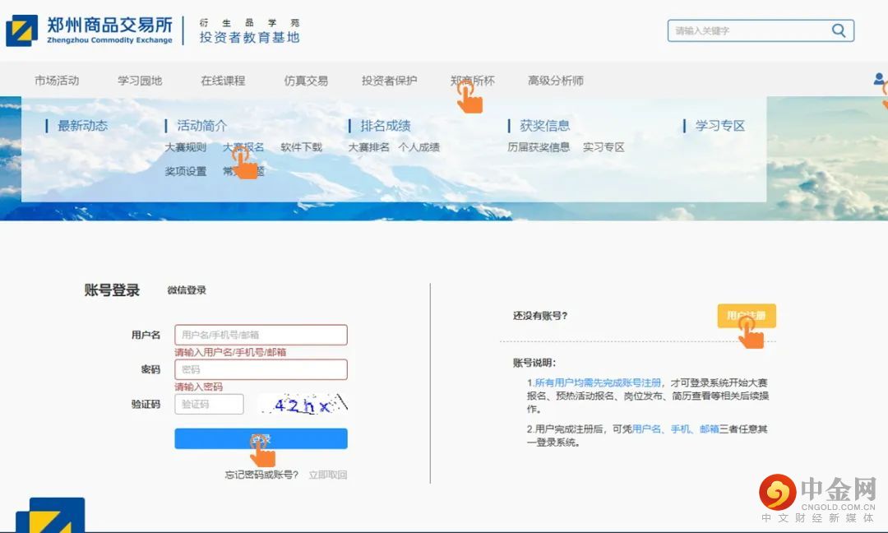The width and height of the screenshot is (888, 533).
Task: Open the 学习园地 menu
Action: click(140, 81)
